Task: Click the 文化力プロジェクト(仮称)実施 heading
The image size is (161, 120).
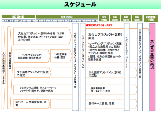Action: click(x=105, y=36)
